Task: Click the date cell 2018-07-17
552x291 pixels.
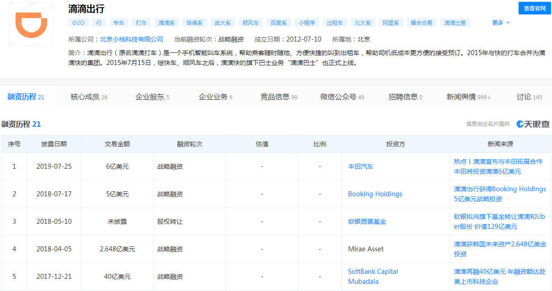Action: tap(54, 194)
